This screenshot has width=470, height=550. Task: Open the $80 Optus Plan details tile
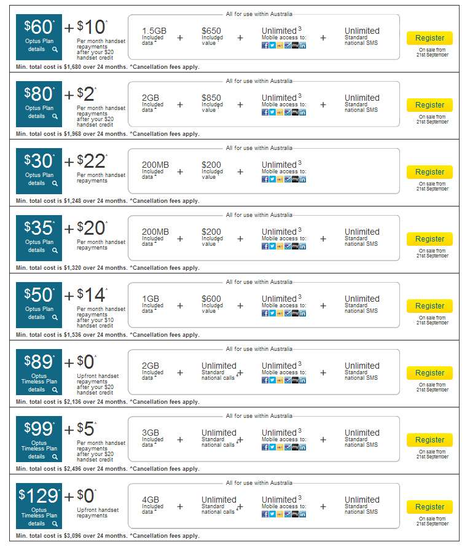pyautogui.click(x=39, y=104)
